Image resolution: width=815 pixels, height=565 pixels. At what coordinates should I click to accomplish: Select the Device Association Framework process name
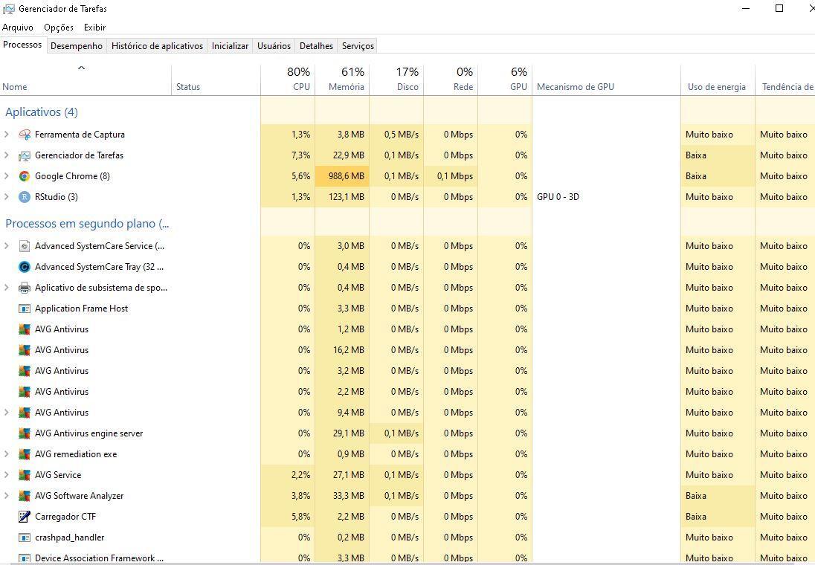[x=100, y=558]
